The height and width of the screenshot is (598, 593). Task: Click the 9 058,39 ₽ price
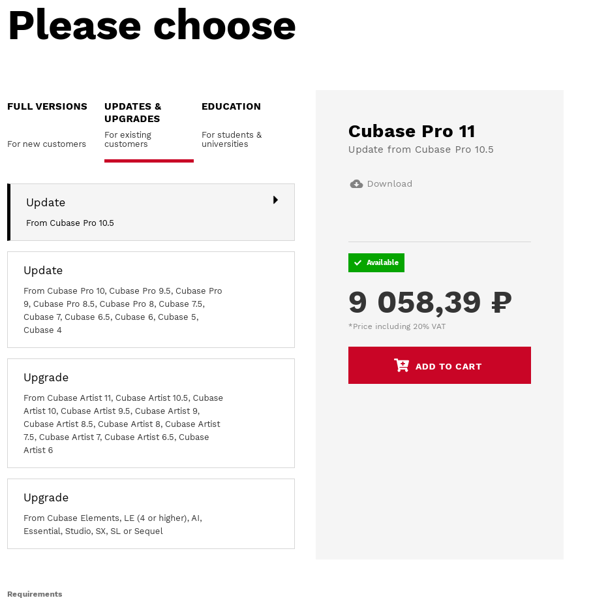(430, 302)
